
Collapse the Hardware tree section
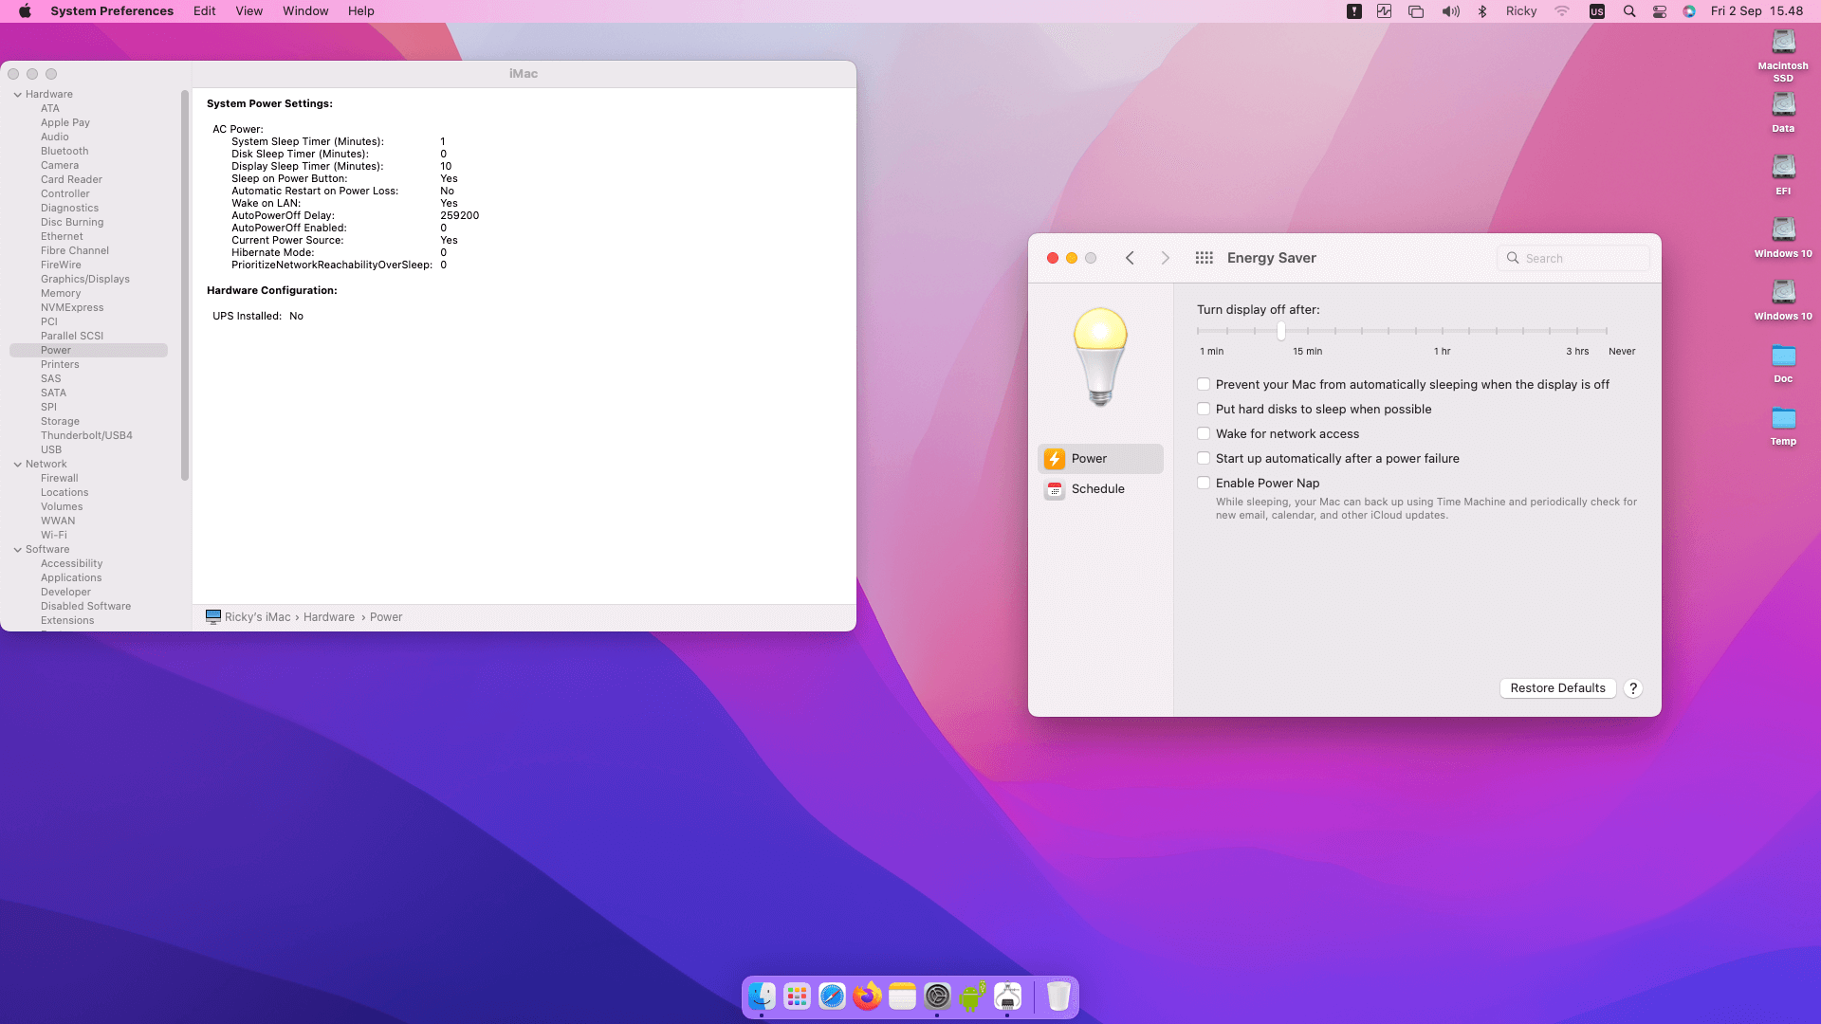[18, 95]
